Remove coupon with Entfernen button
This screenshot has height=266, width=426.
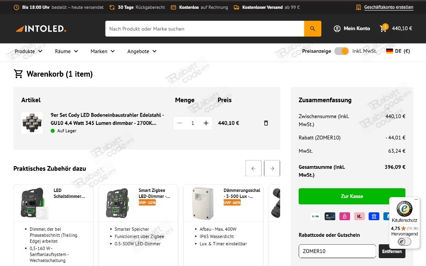tap(392, 251)
